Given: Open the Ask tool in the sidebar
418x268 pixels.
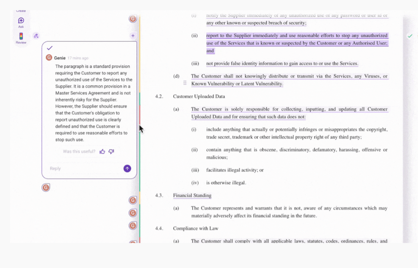Looking at the screenshot, I should point(21,22).
